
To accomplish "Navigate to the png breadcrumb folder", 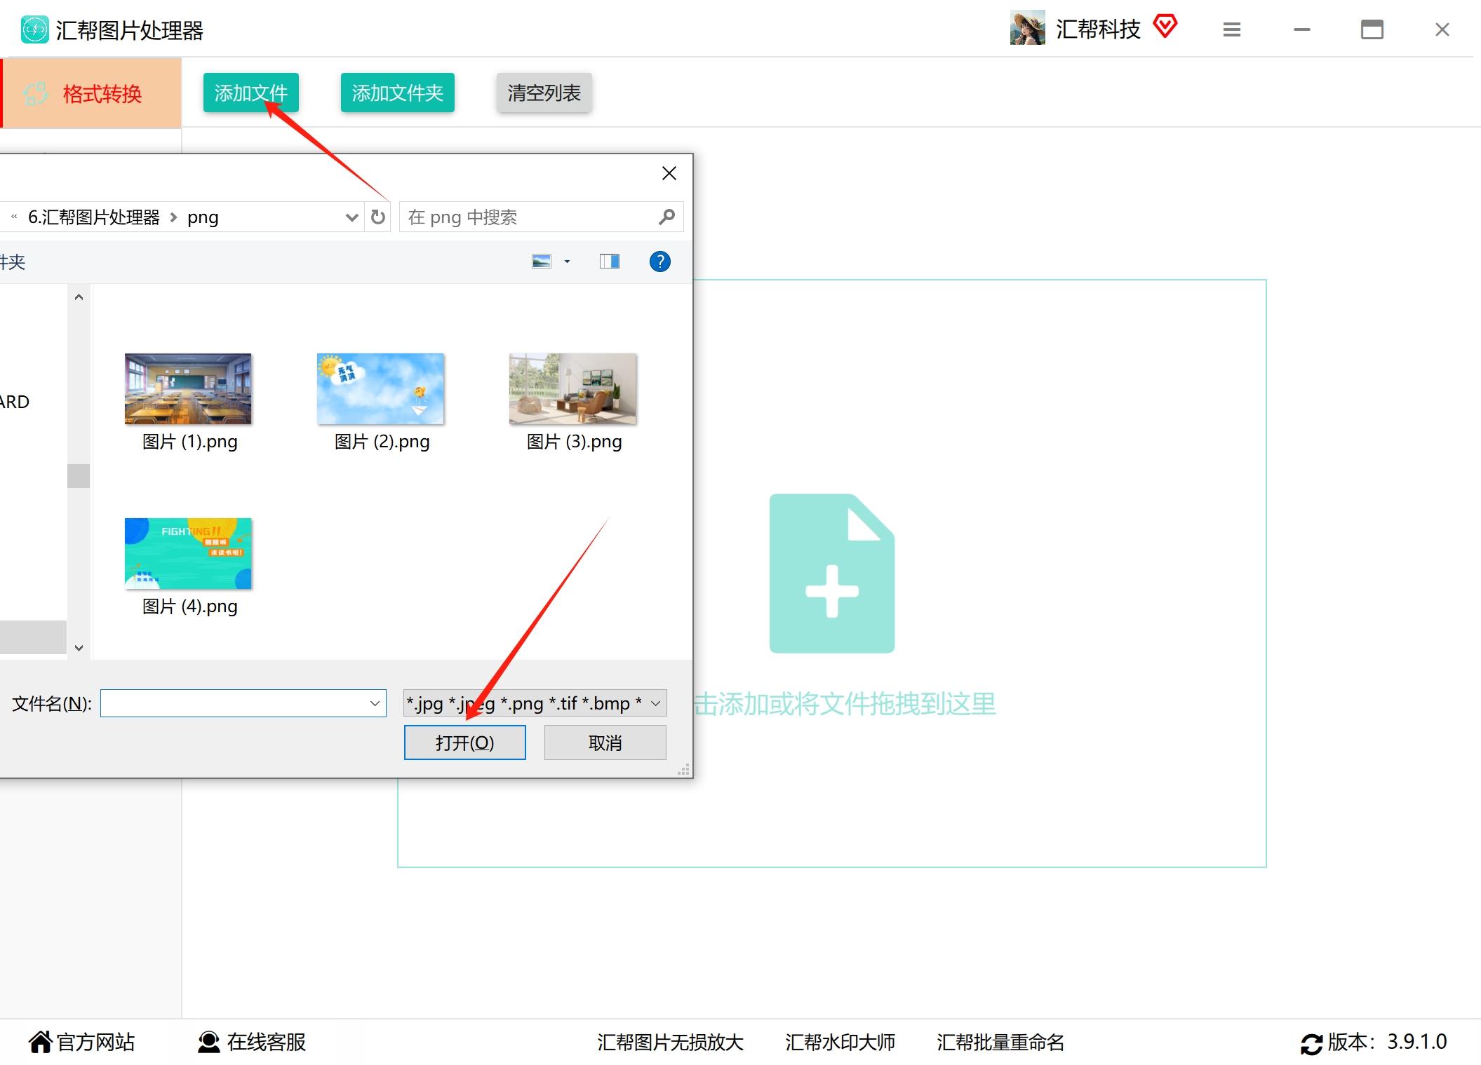I will (202, 217).
